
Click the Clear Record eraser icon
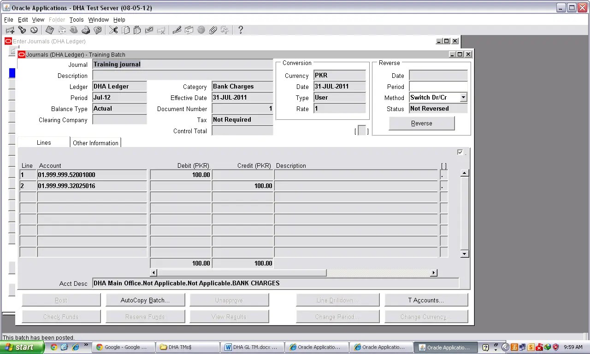click(149, 30)
